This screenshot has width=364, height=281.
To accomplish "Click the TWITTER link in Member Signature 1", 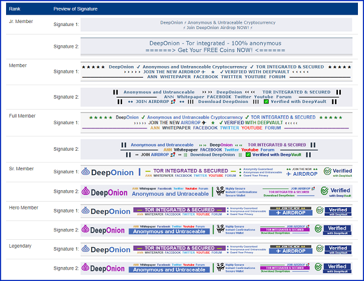I will pyautogui.click(x=231, y=77).
